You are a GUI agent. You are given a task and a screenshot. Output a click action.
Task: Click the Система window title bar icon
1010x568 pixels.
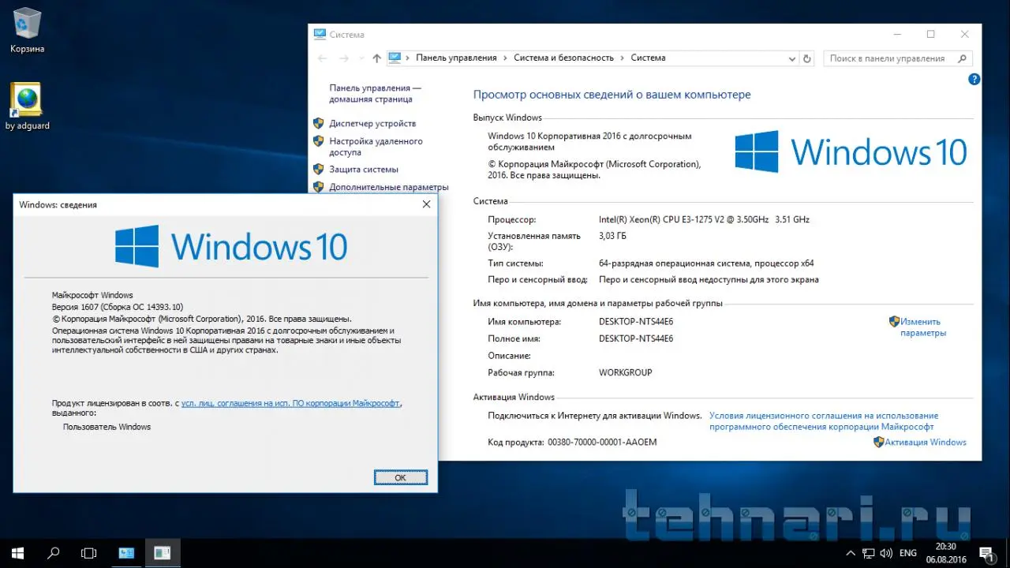[x=320, y=34]
